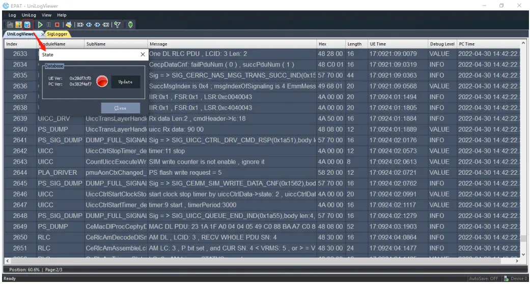Click vertical scrollbar up arrow
Viewport: 530px width, 284px height.
tap(523, 43)
